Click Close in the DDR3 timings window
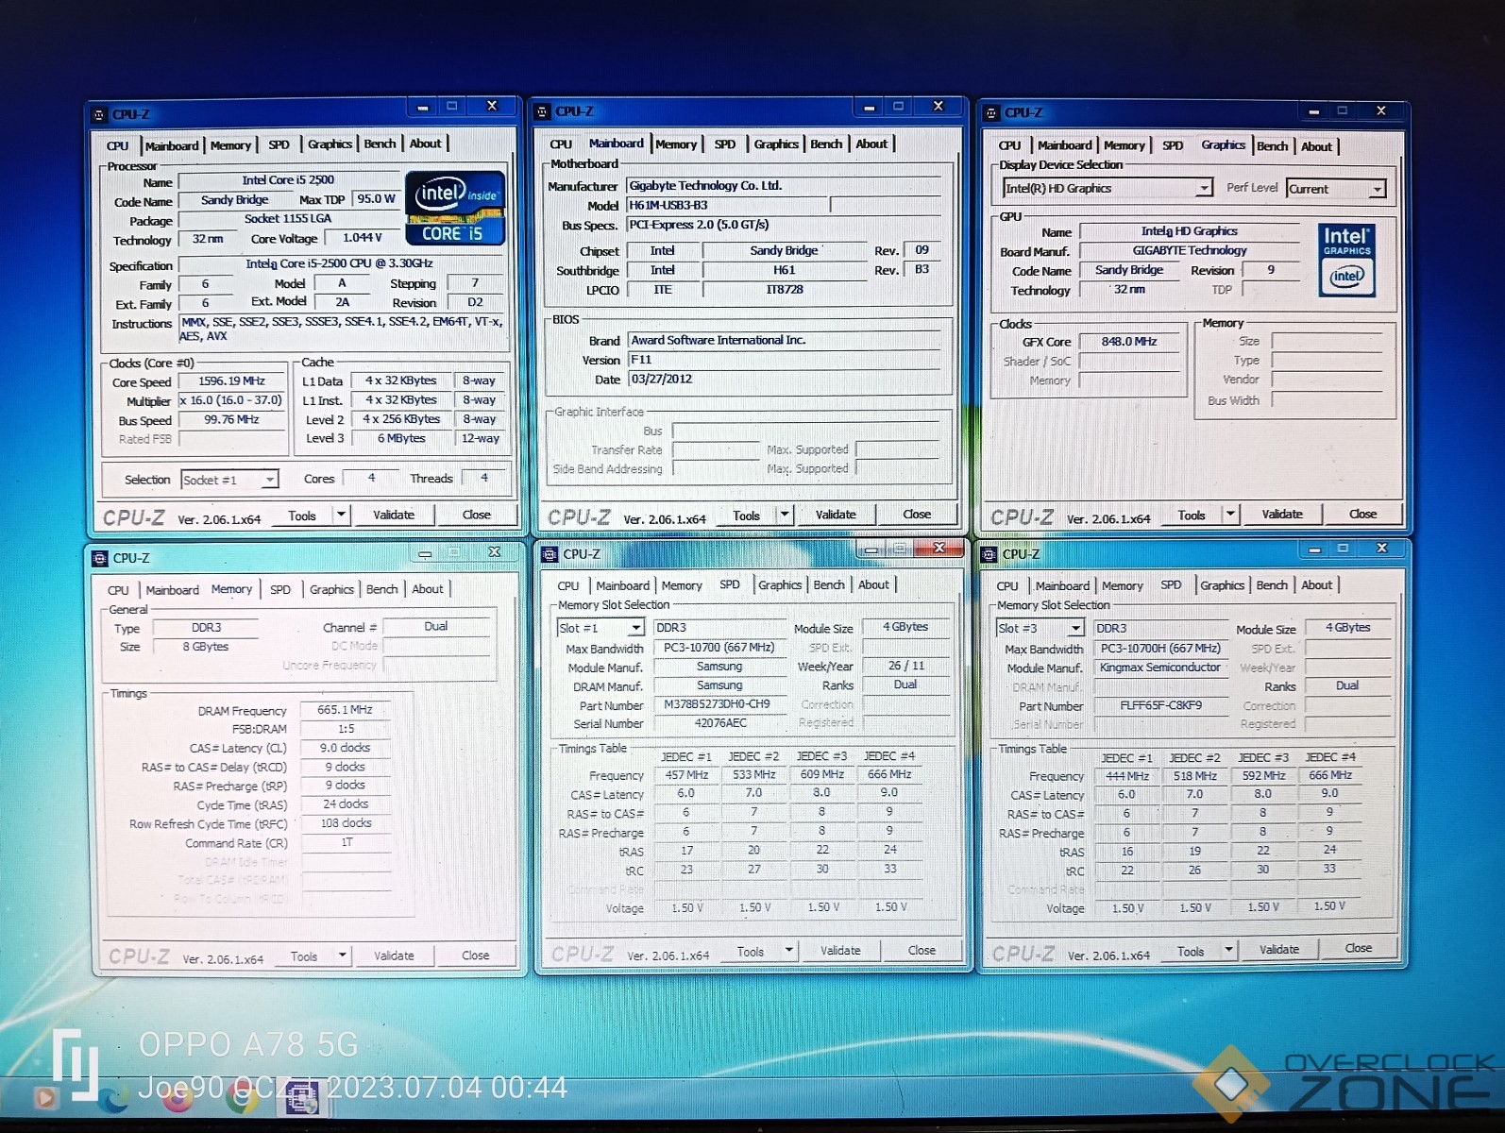Image resolution: width=1505 pixels, height=1133 pixels. coord(475,955)
